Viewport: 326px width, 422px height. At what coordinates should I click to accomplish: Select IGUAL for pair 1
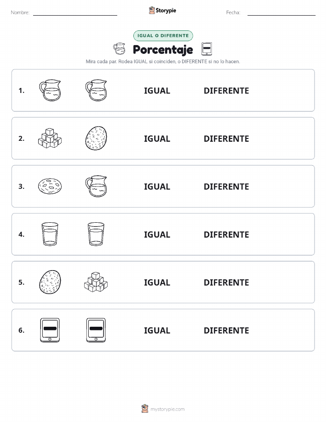(x=157, y=91)
